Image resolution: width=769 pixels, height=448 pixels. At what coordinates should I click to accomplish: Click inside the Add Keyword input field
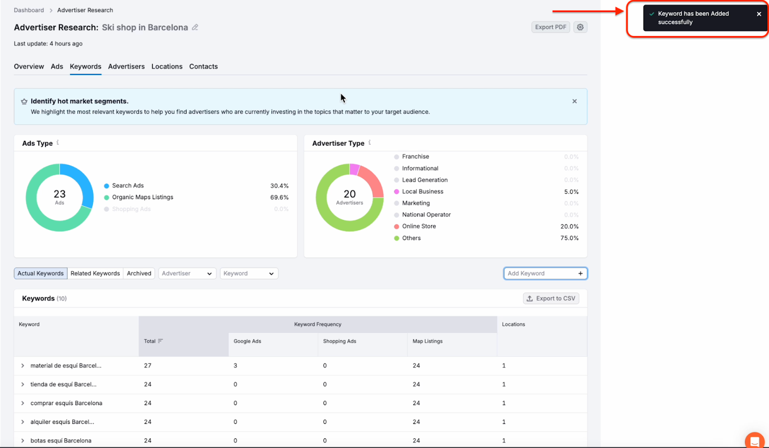(533, 273)
